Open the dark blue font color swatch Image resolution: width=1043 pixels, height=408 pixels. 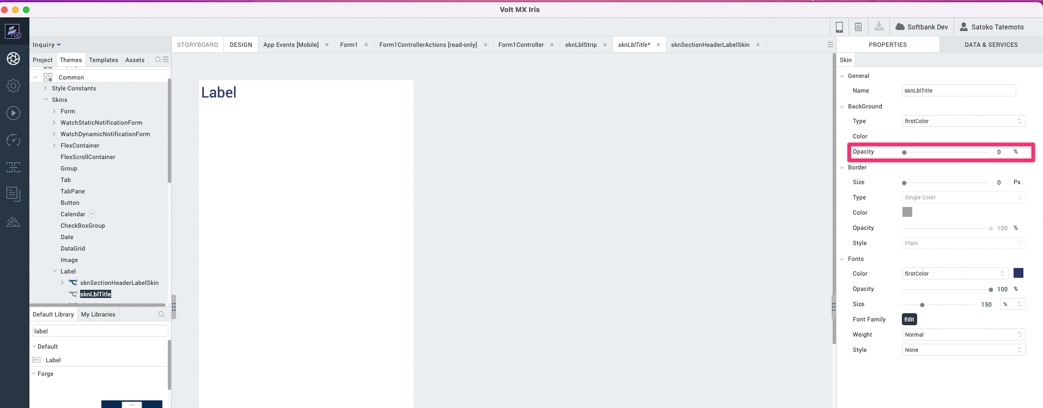click(x=1018, y=273)
